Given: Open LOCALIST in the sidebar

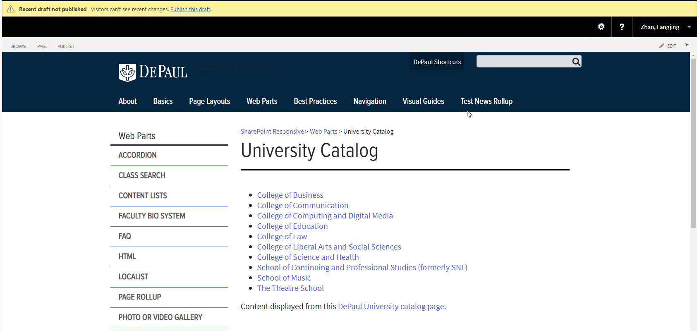Looking at the screenshot, I should point(169,277).
